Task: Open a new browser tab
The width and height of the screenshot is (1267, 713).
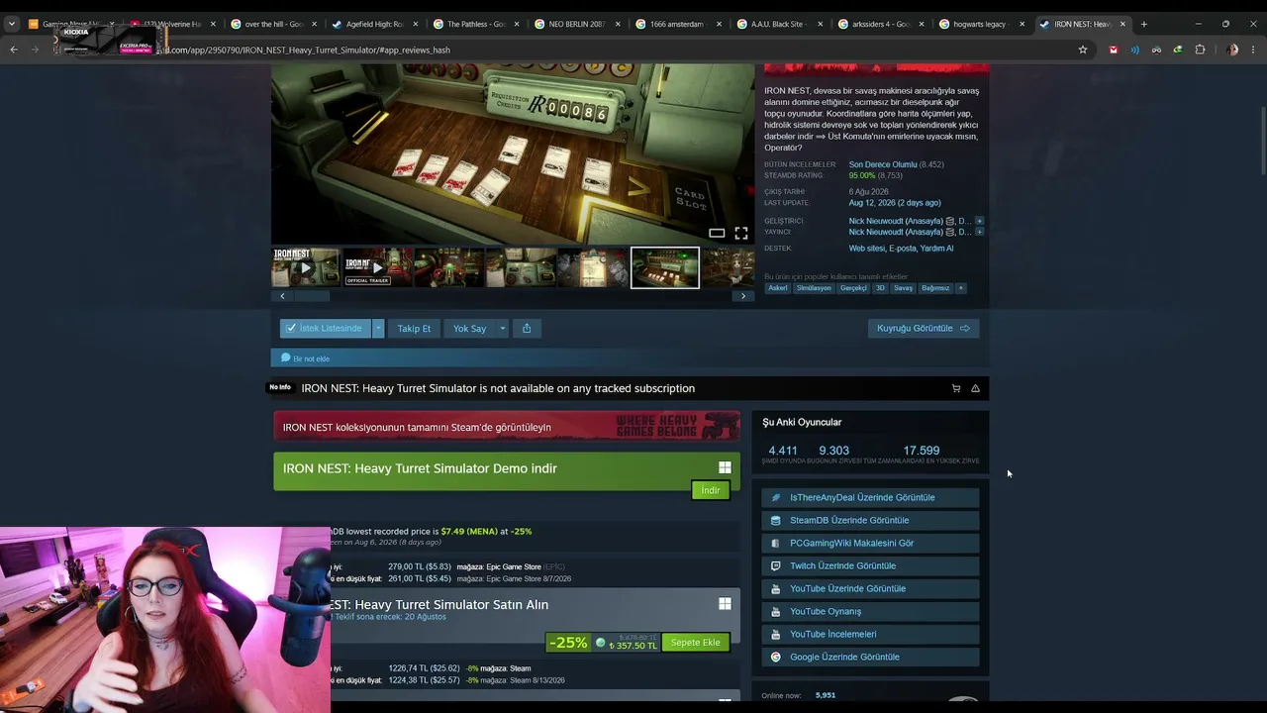Action: [x=1143, y=24]
